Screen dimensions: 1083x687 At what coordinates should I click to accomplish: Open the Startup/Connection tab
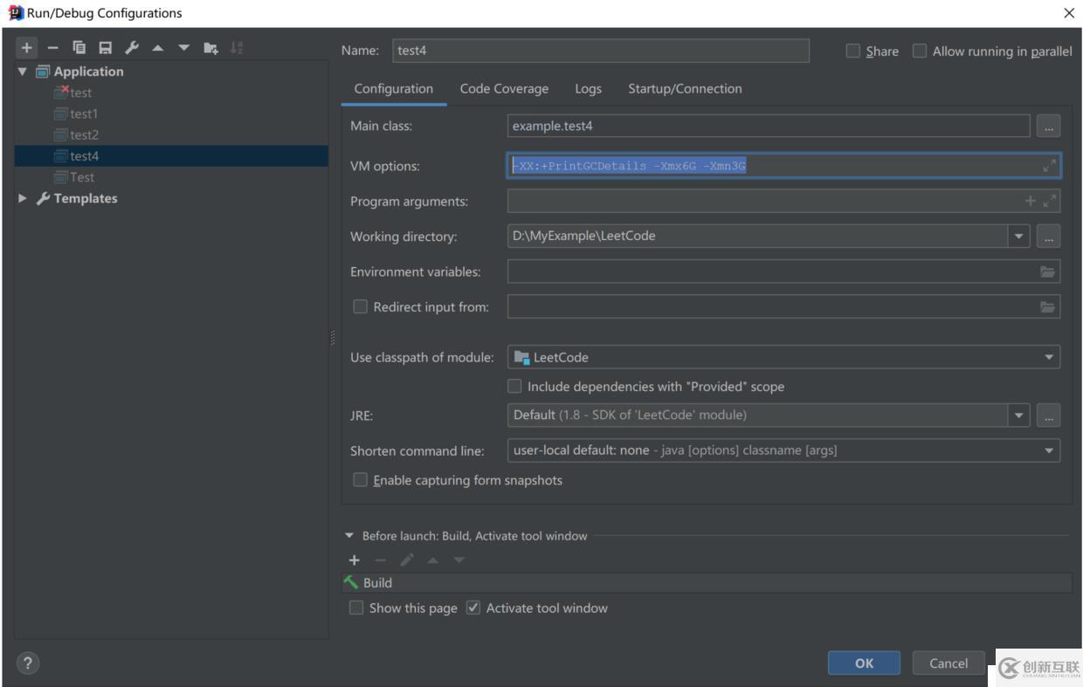coord(685,89)
